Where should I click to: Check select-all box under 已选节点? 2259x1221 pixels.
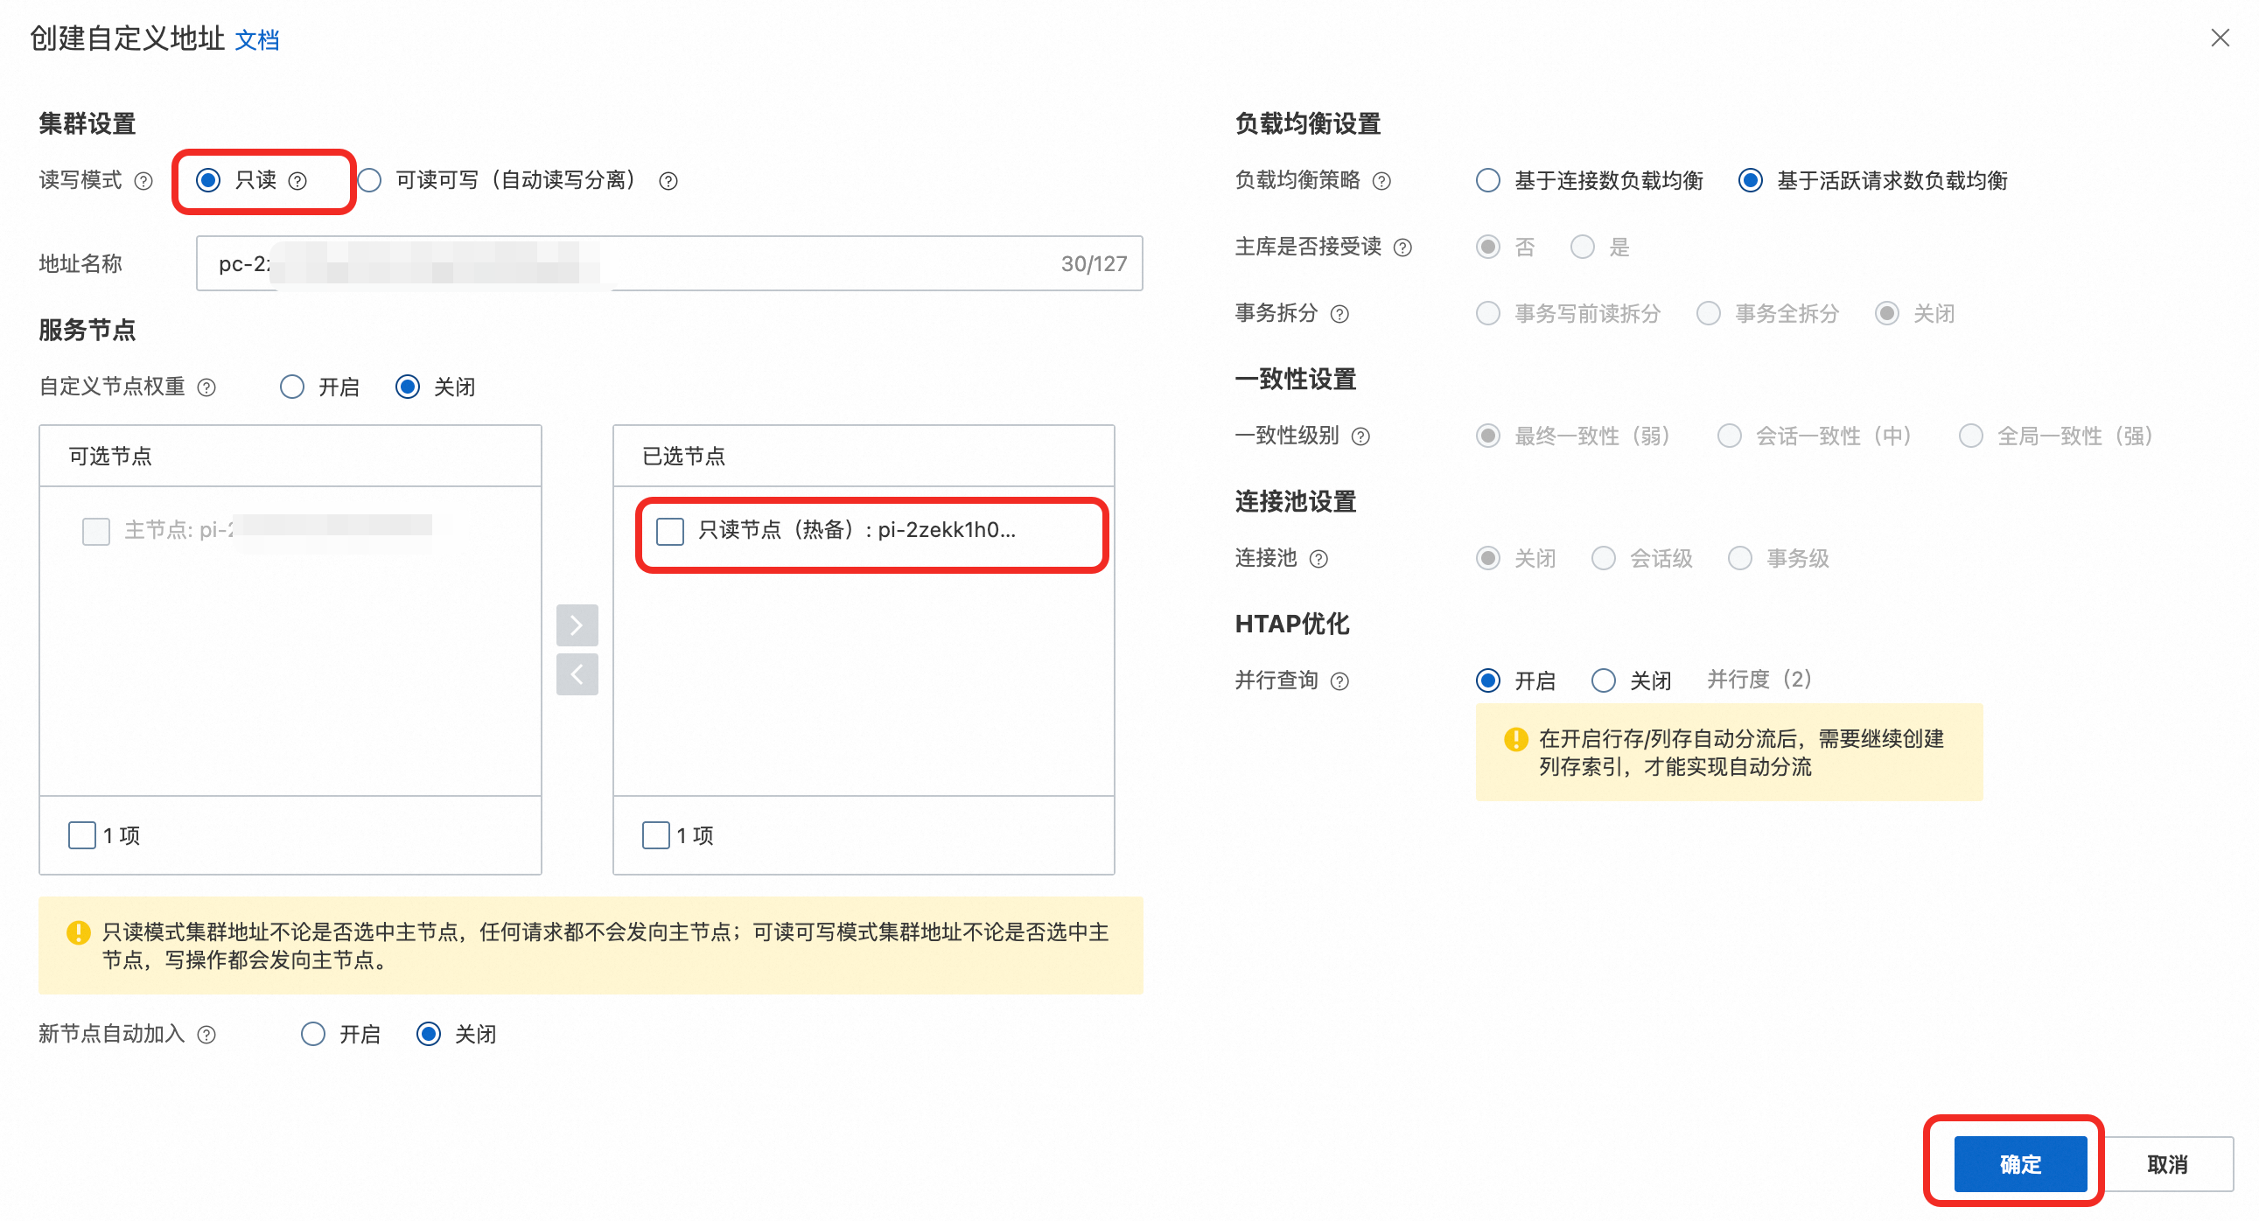[x=655, y=835]
